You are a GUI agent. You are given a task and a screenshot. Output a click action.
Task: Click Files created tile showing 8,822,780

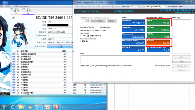[x=133, y=36]
